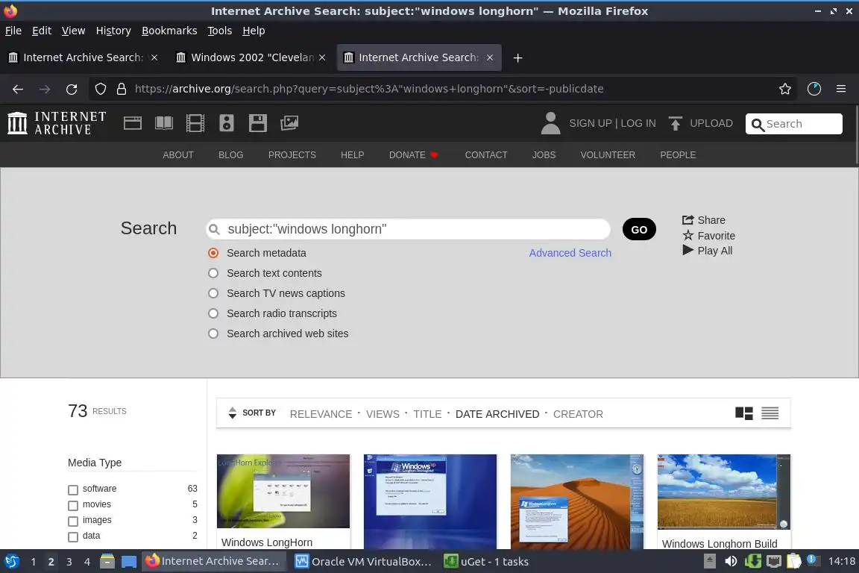
Task: Click Play All
Action: [707, 251]
